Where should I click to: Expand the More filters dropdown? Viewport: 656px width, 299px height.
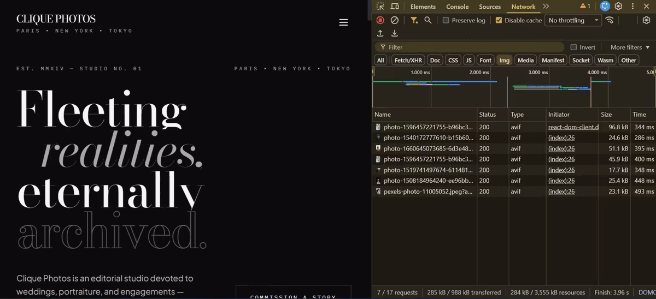630,47
